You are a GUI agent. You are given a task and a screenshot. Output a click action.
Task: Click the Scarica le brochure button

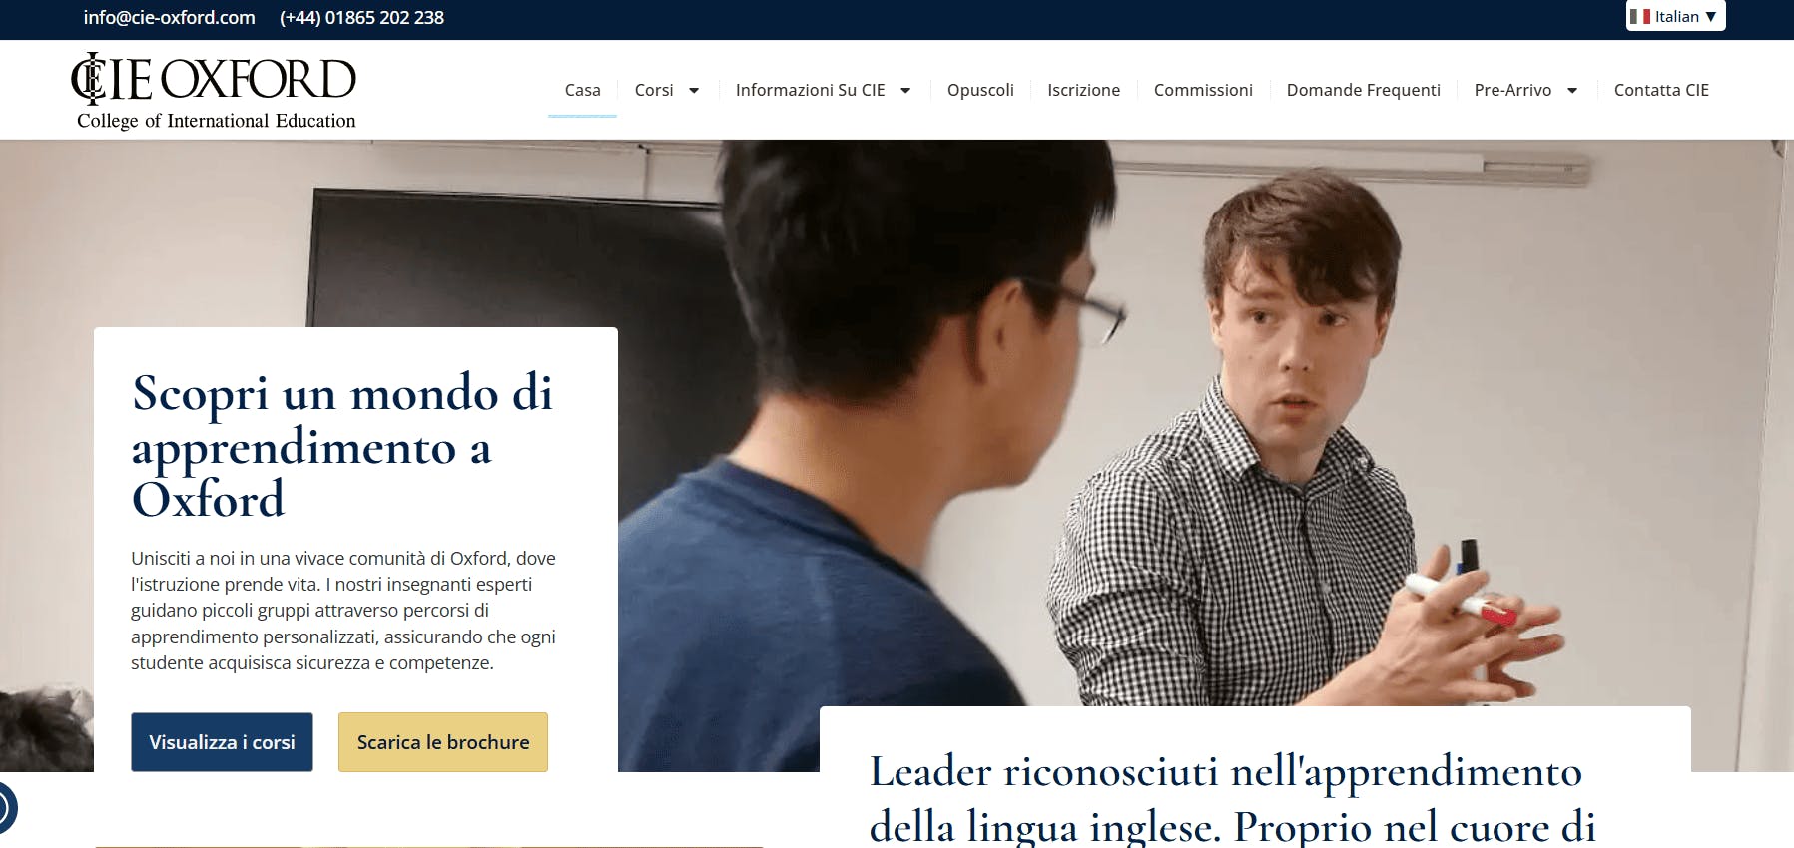443,742
